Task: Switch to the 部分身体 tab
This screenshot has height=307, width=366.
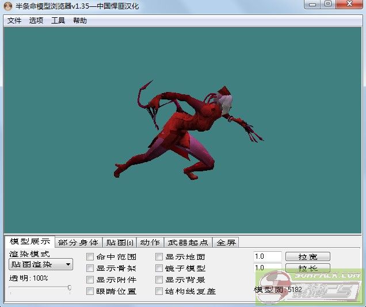Action: pyautogui.click(x=78, y=243)
